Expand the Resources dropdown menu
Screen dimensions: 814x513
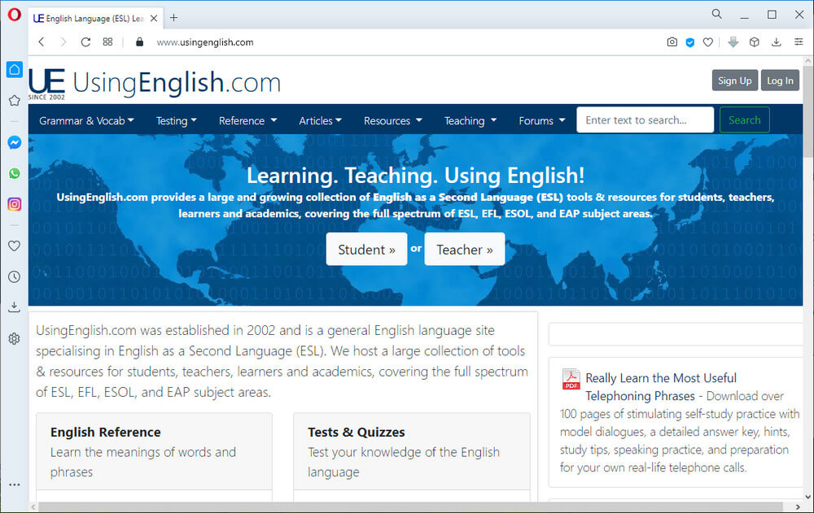(393, 120)
